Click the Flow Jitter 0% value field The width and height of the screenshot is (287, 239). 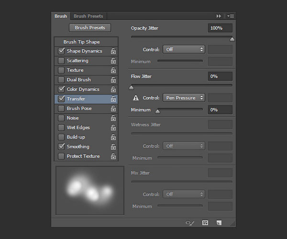pos(220,76)
